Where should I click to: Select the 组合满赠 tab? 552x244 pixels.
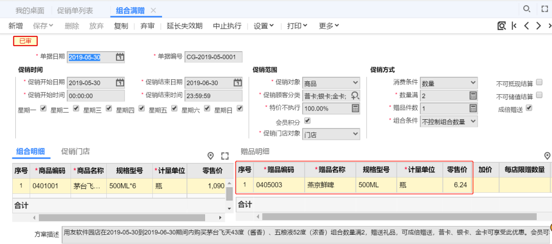(x=130, y=11)
